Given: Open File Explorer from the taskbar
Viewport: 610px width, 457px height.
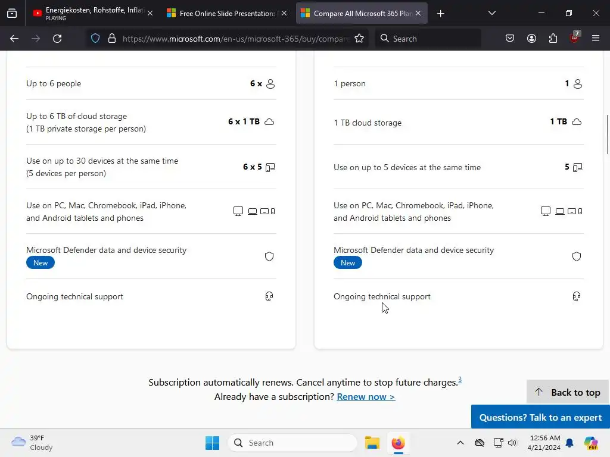Looking at the screenshot, I should 372,443.
